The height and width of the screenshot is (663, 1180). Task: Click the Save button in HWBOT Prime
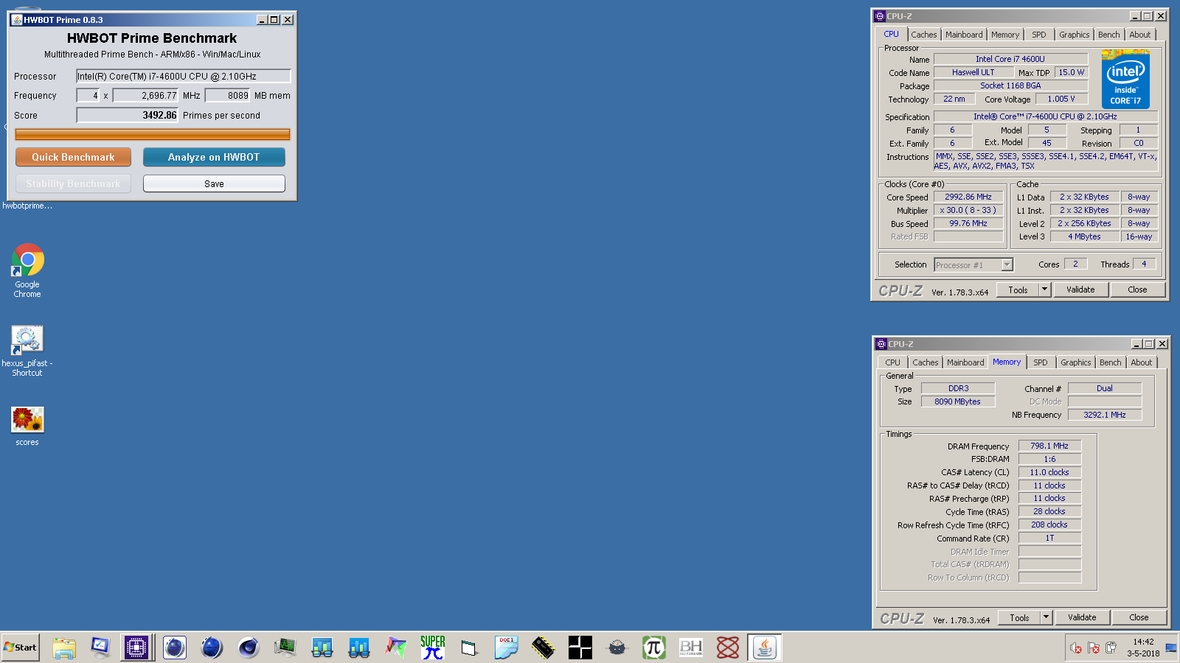click(214, 183)
